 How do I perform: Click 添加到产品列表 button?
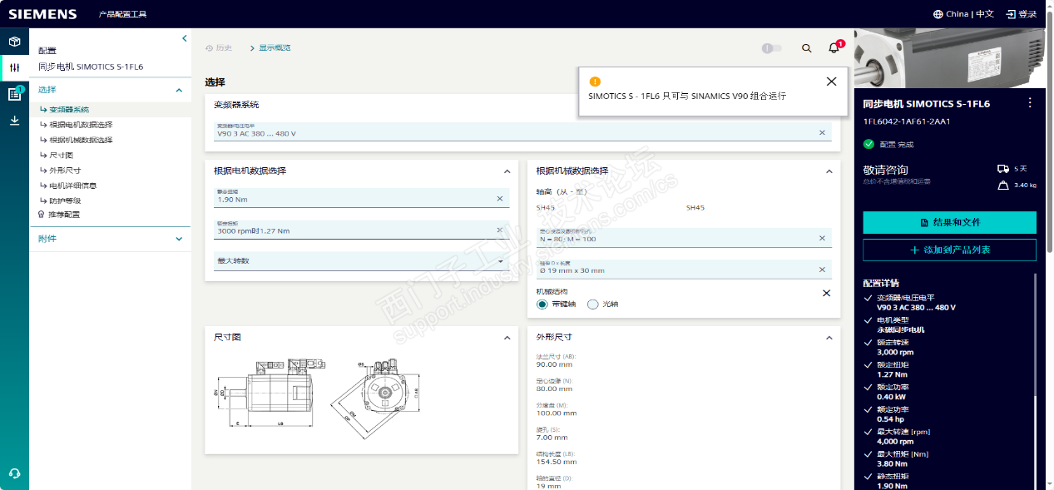coord(949,250)
